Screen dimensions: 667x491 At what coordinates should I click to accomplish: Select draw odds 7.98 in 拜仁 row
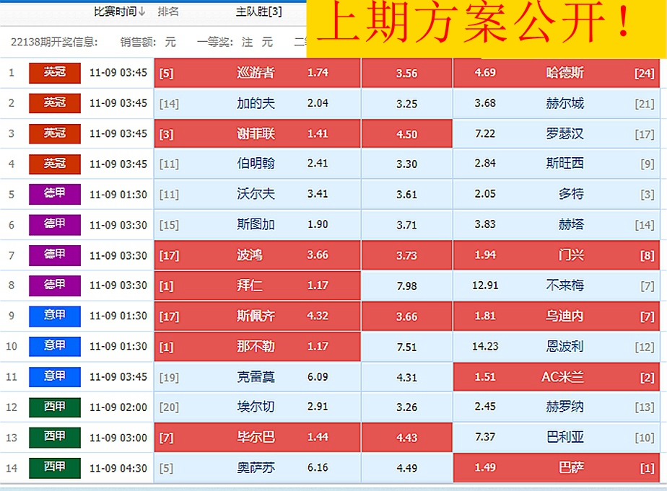(x=406, y=286)
